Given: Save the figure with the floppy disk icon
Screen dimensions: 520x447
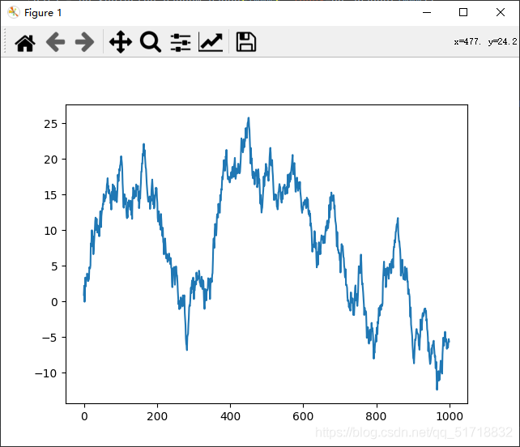Looking at the screenshot, I should coord(246,42).
